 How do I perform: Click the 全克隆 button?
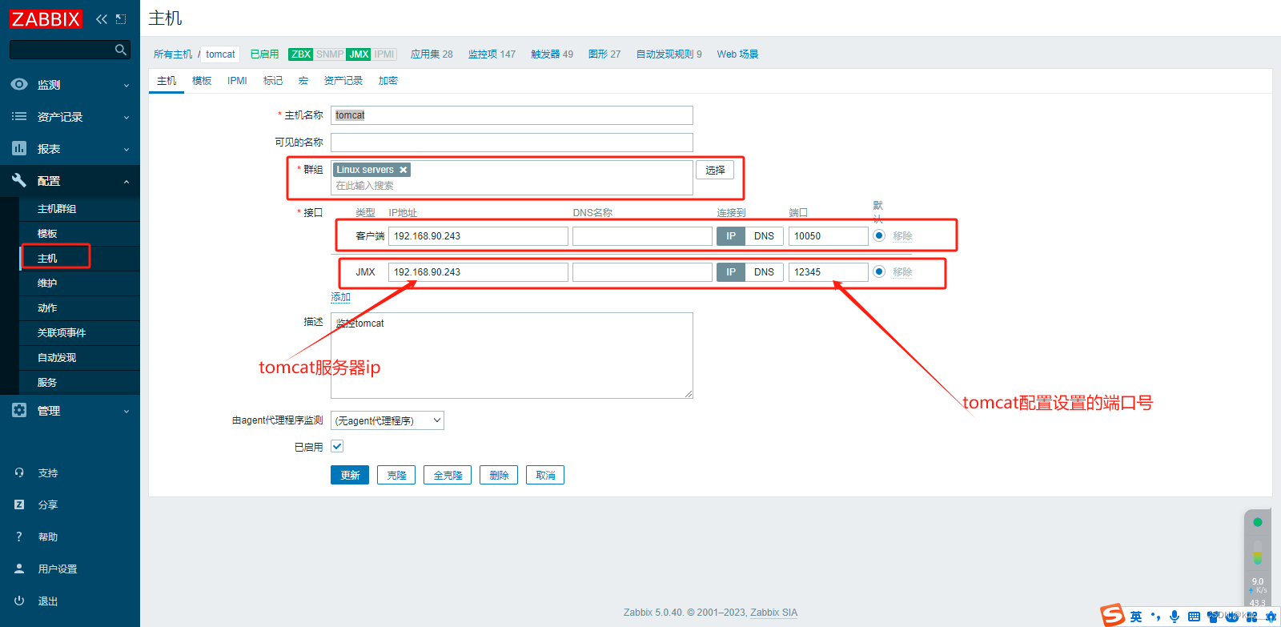click(x=448, y=475)
